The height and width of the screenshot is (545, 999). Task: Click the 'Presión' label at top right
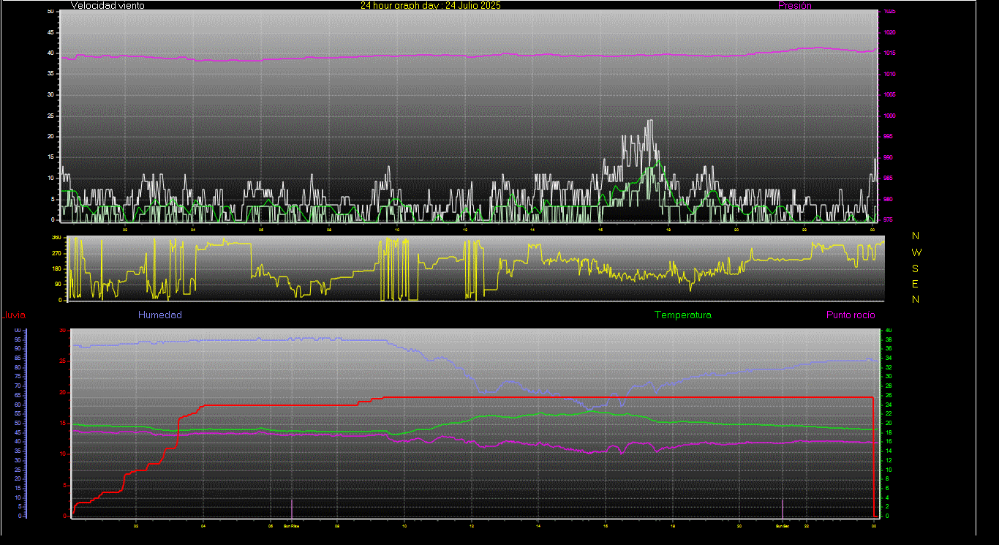[x=795, y=5]
